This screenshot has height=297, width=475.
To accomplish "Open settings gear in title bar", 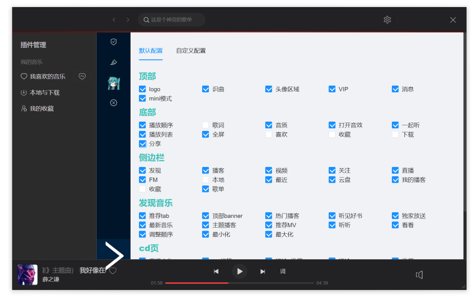I will 387,20.
